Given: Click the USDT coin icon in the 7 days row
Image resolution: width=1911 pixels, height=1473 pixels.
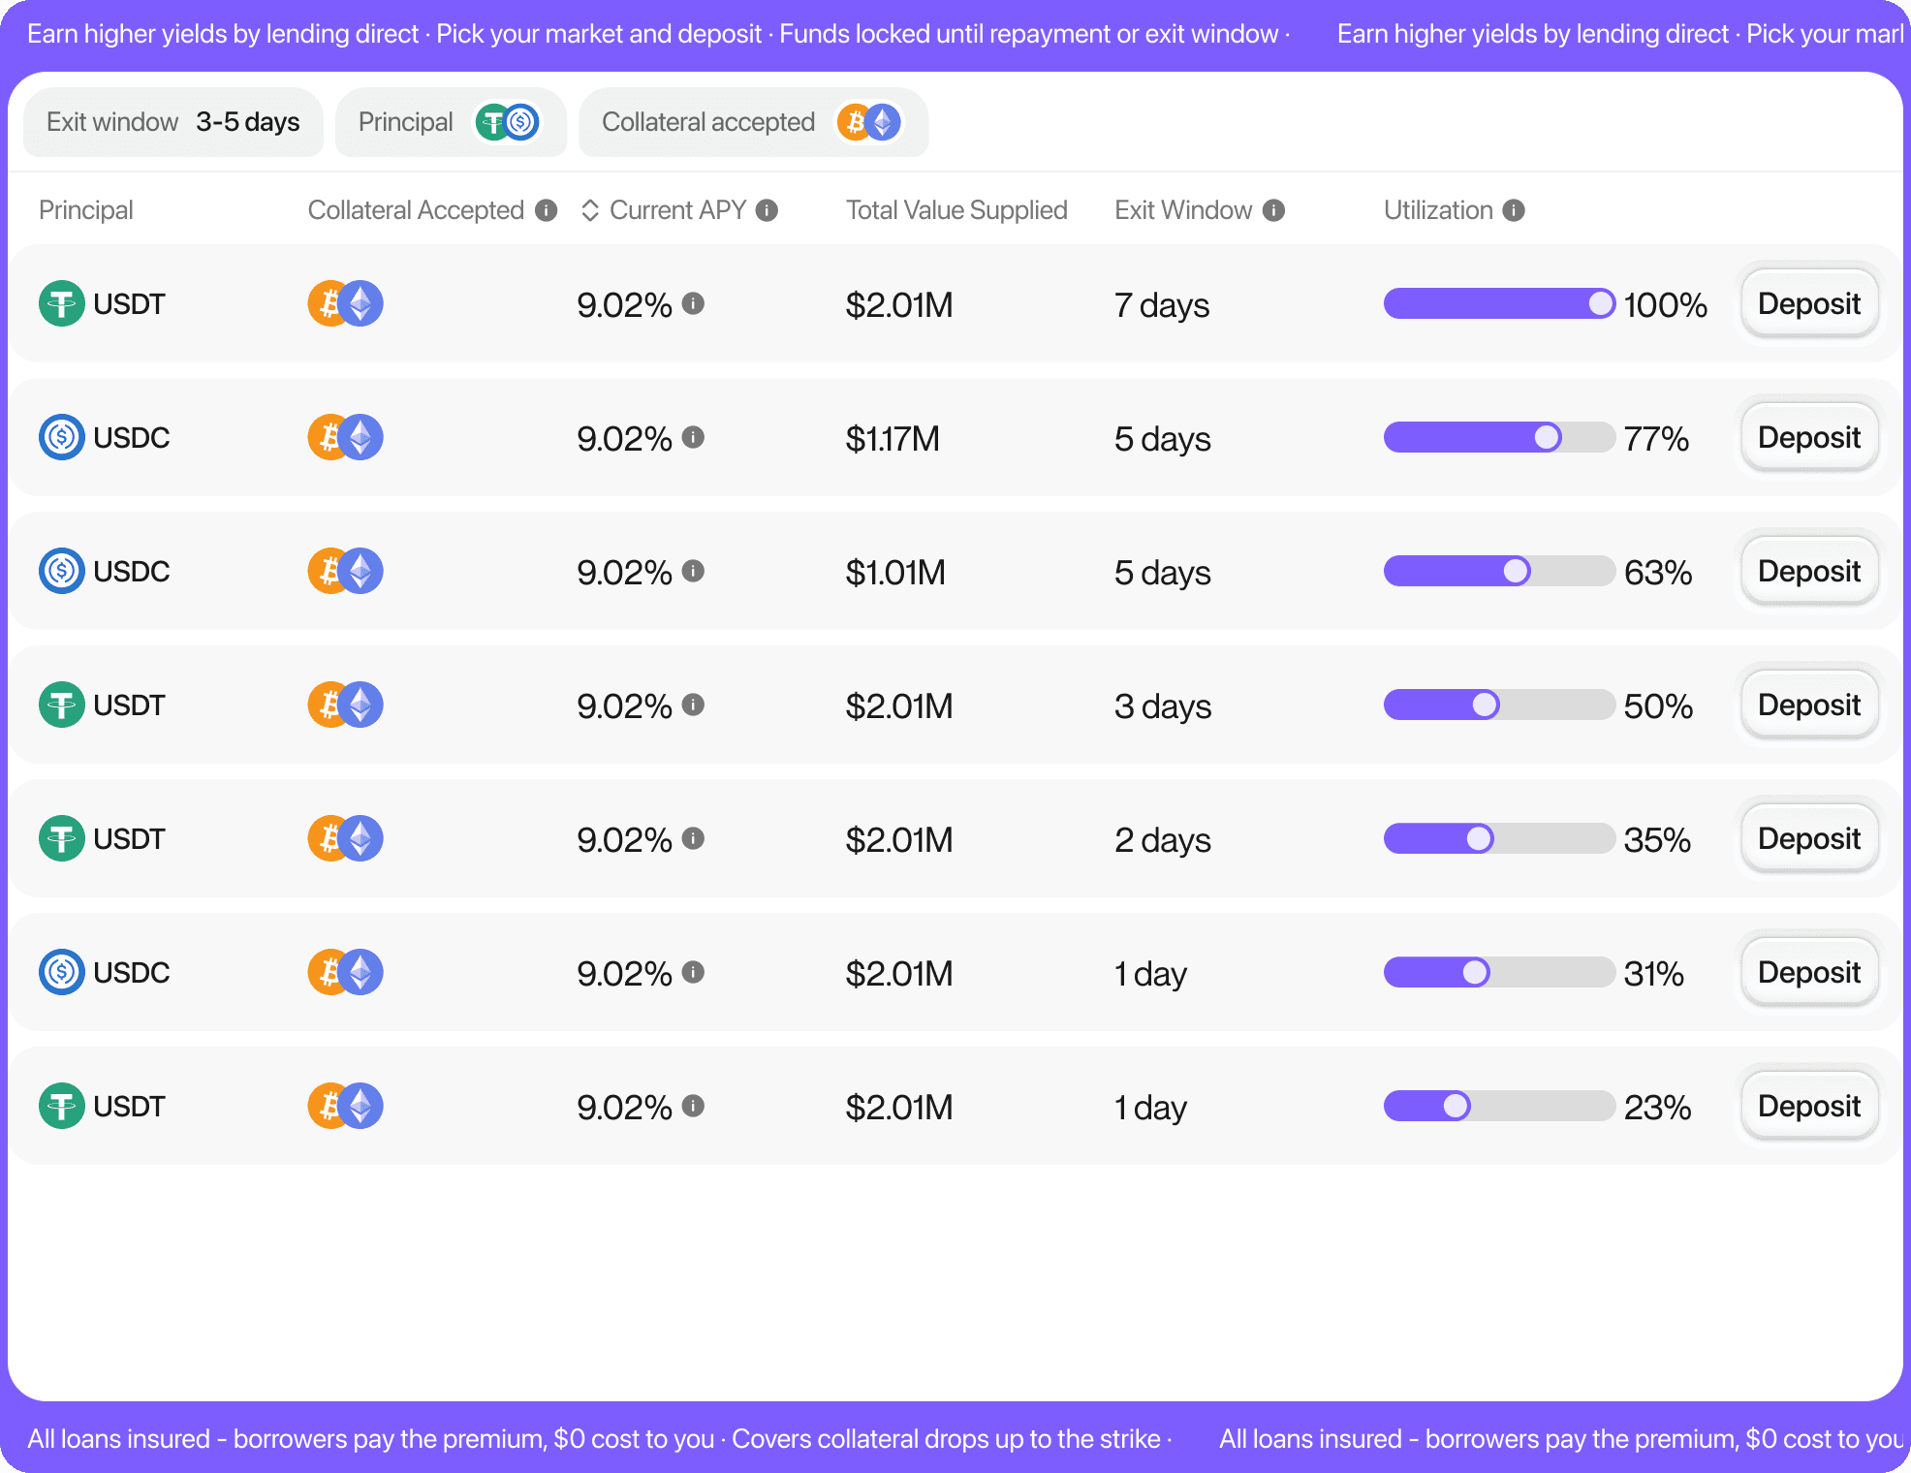Looking at the screenshot, I should (62, 303).
